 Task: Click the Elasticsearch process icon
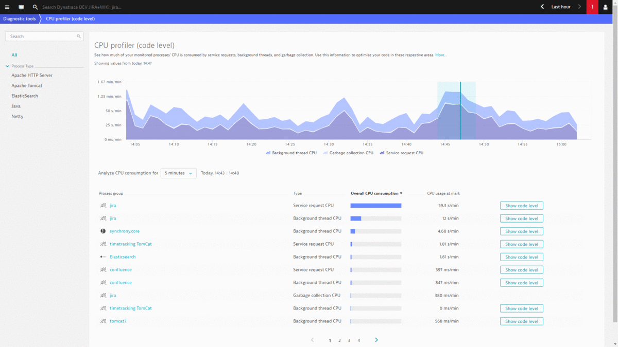(x=101, y=257)
